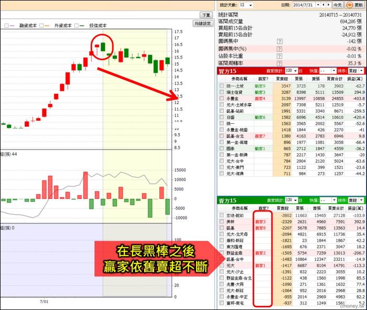Check the box for buyer 統一-土城
This screenshot has height=310, width=367.
tap(221, 86)
